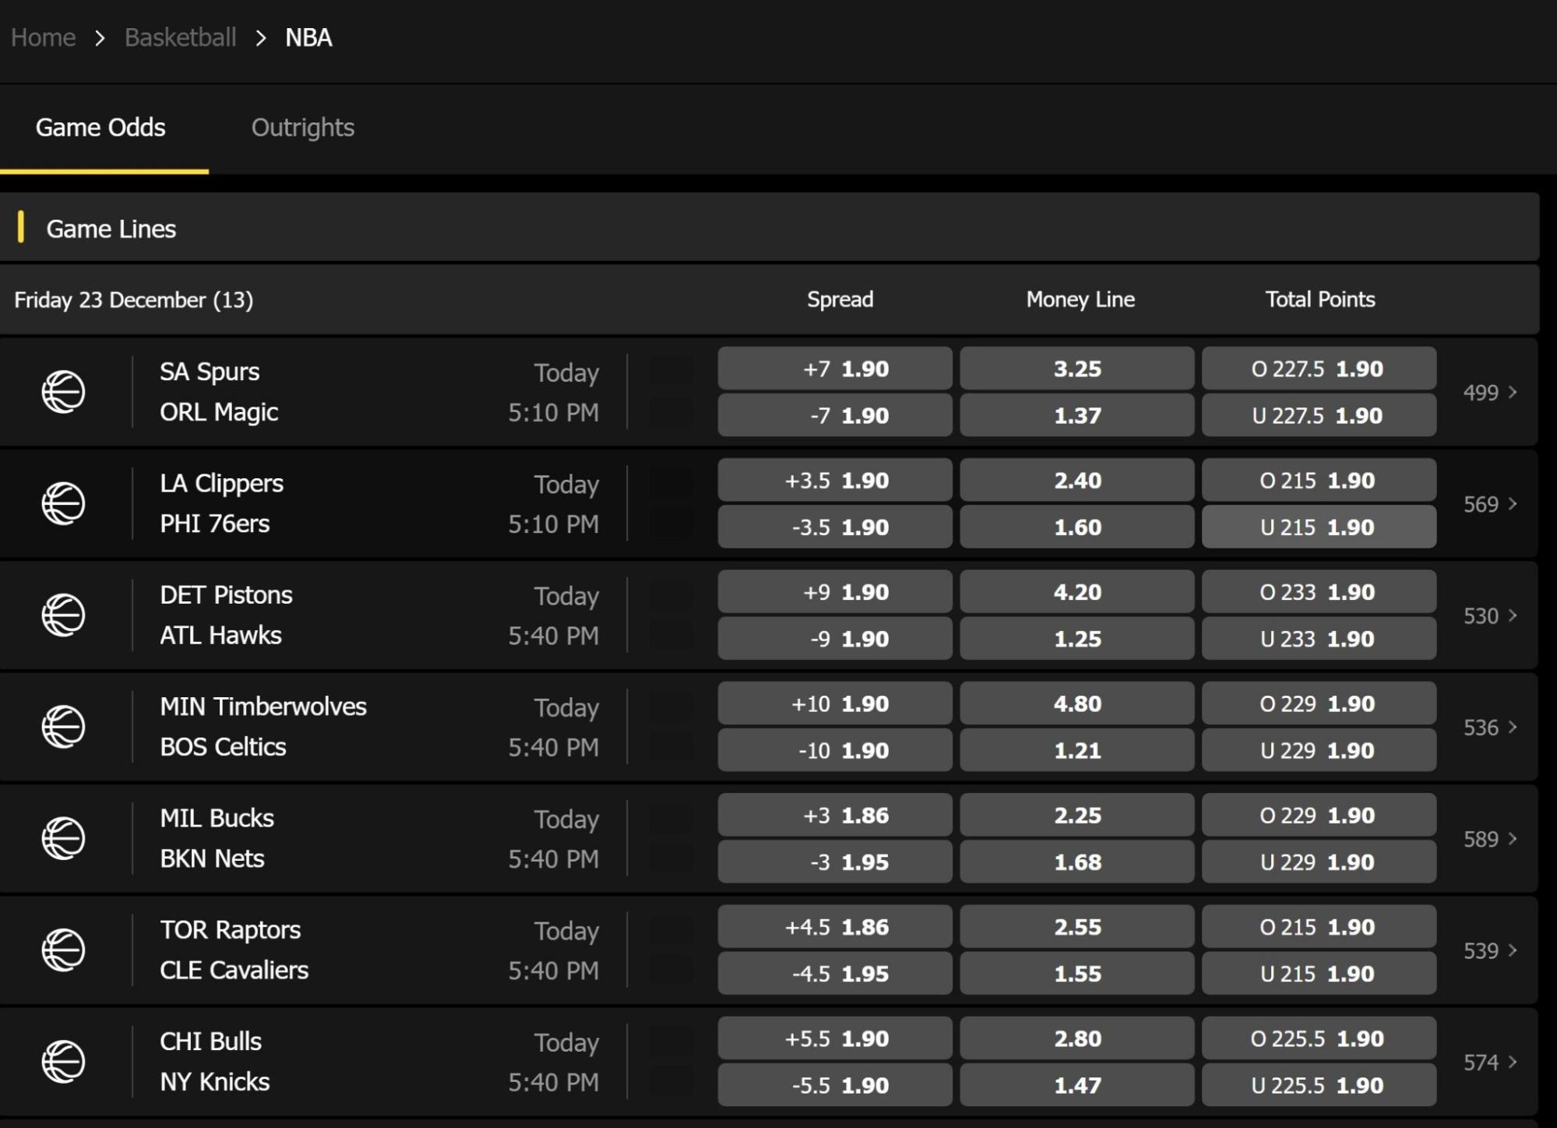Pick Over 215 in Raptors game
Screen dimensions: 1557x1128
click(x=1319, y=927)
